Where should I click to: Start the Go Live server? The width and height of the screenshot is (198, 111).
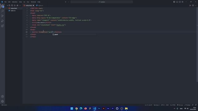tap(180, 105)
